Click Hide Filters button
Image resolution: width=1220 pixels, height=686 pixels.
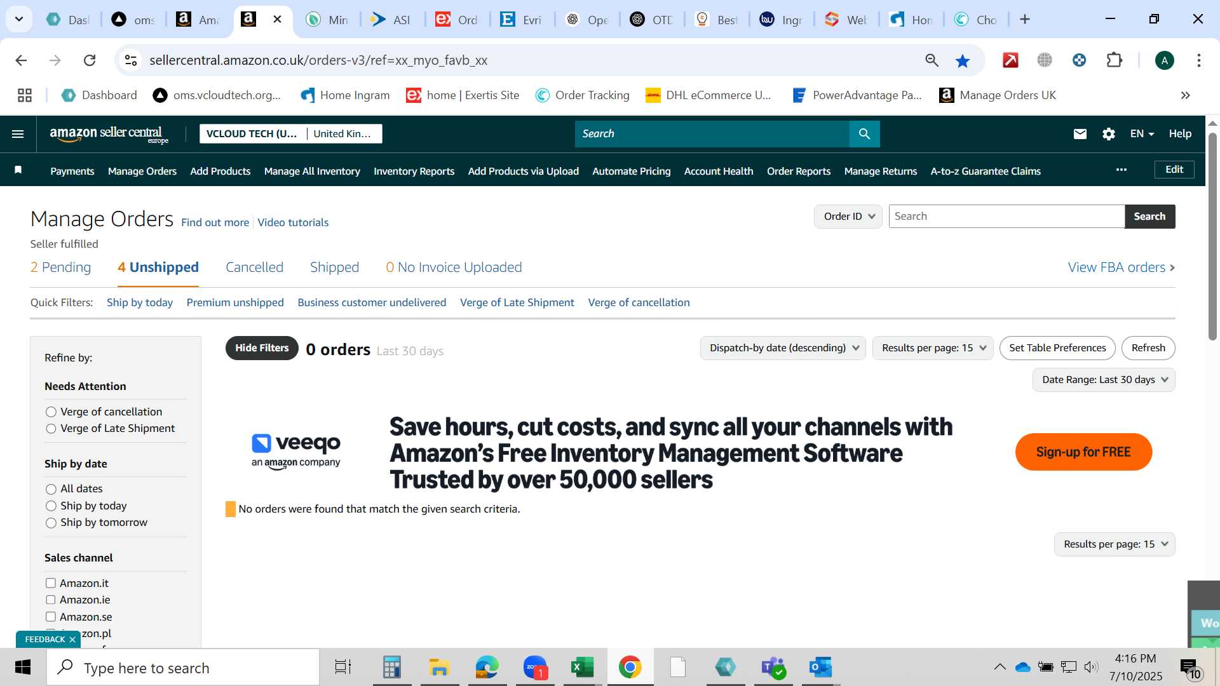[x=262, y=348]
